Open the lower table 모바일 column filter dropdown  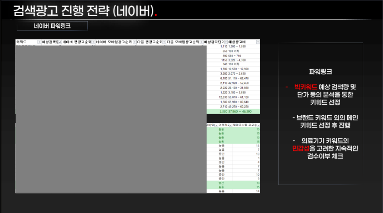[217, 125]
